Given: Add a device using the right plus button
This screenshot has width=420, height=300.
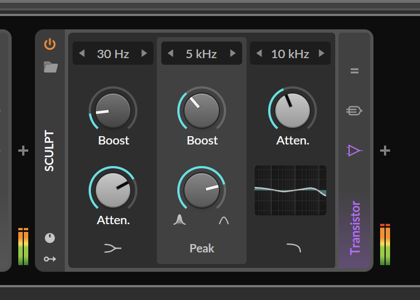Looking at the screenshot, I should (x=385, y=151).
